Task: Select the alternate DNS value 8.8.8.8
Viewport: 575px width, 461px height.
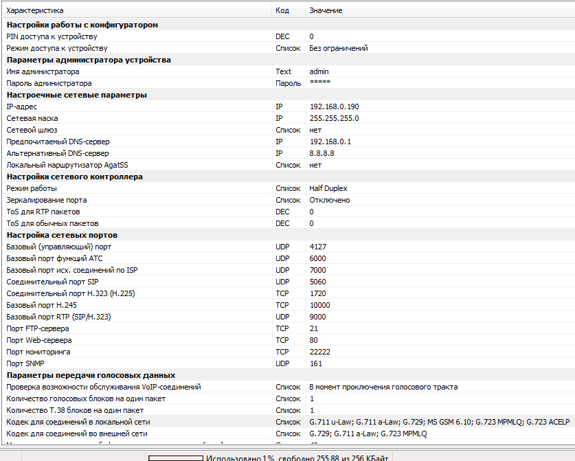Action: tap(322, 153)
